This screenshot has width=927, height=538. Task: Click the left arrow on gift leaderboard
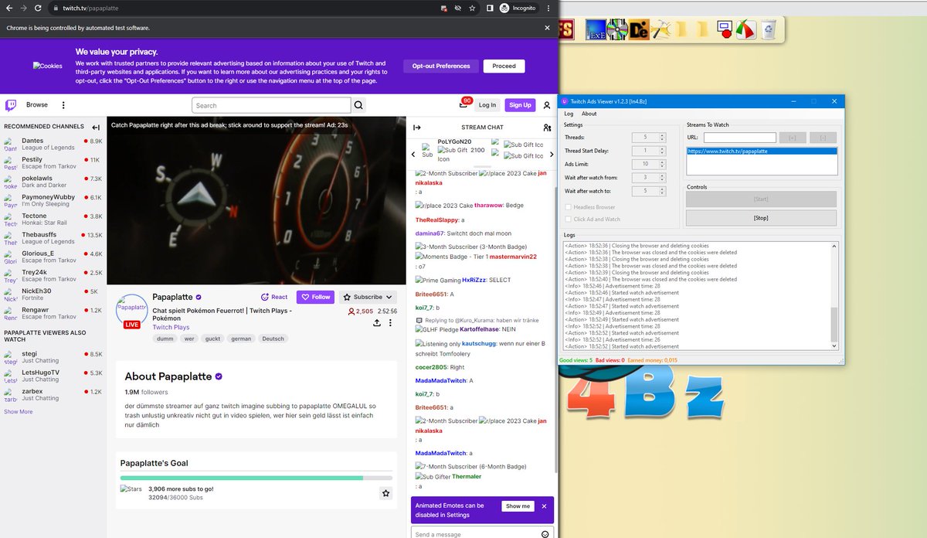pos(413,155)
